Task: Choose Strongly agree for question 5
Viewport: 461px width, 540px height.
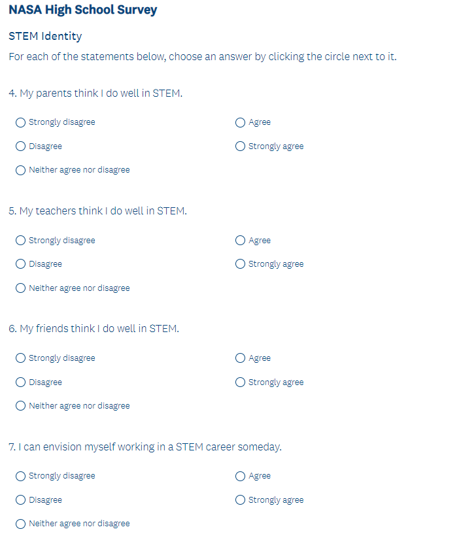Action: 241,264
